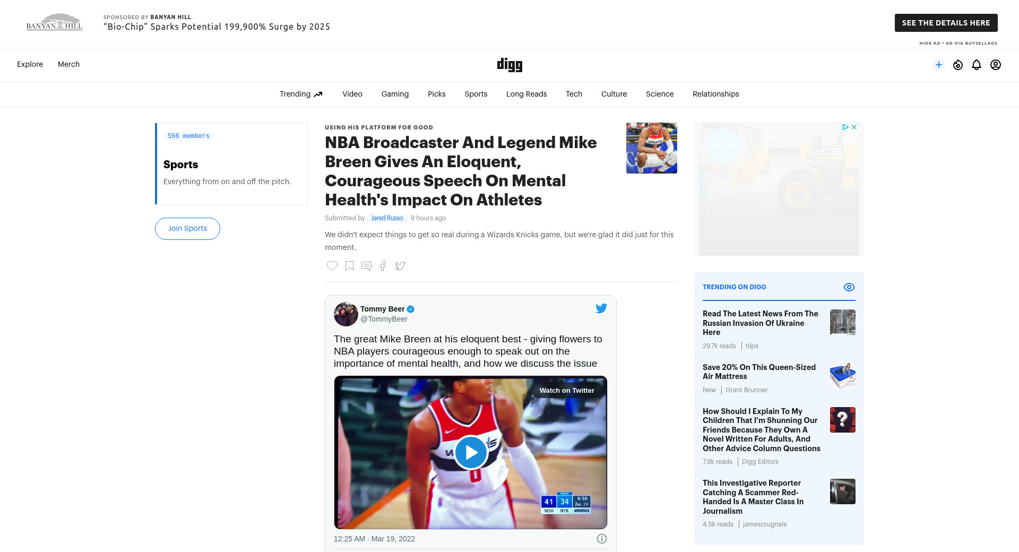Click the Banyan Hill logo
The height and width of the screenshot is (552, 1019).
coord(54,22)
